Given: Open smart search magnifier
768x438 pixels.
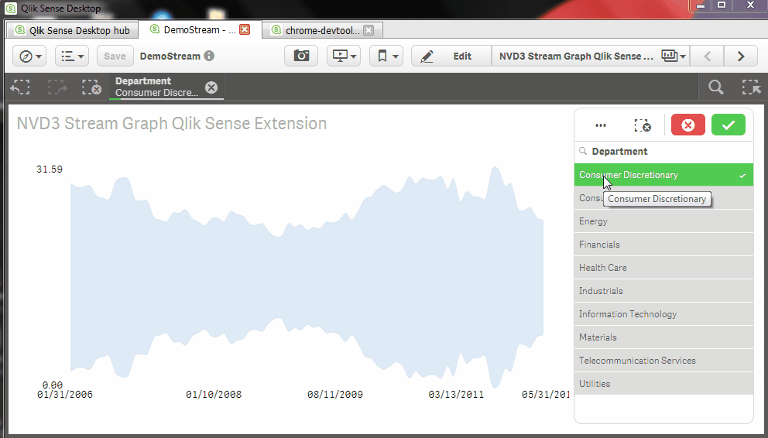Looking at the screenshot, I should click(715, 87).
